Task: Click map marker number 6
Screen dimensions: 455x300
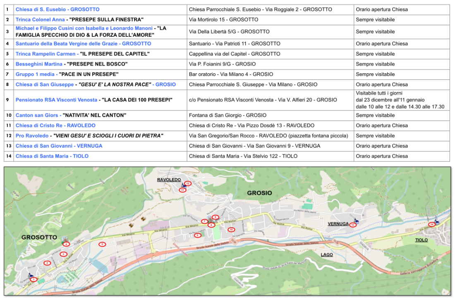Action: (198, 235)
